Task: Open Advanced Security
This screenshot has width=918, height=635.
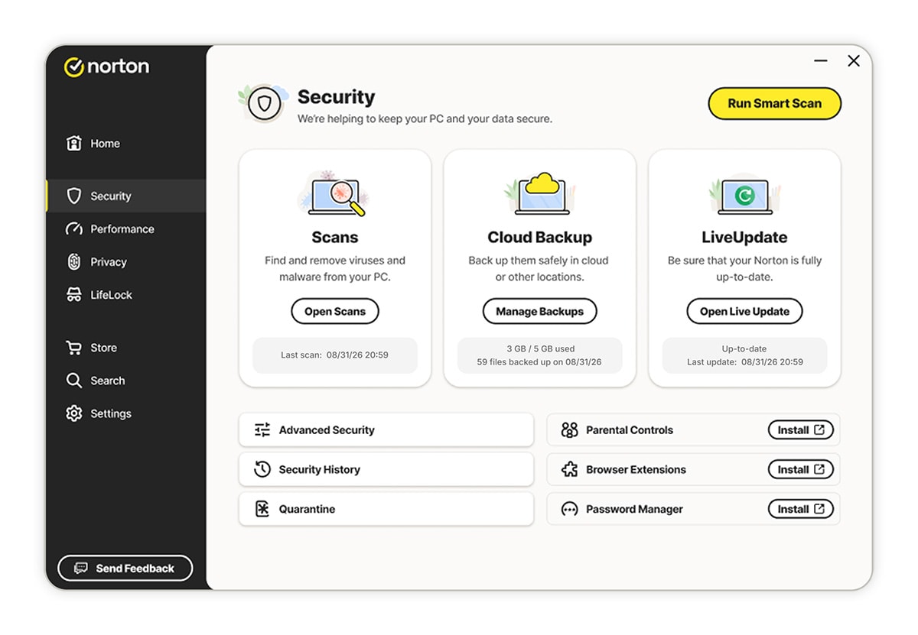Action: click(386, 429)
